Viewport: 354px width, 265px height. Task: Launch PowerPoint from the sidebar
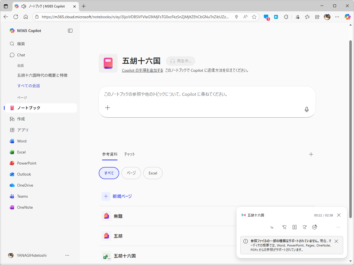[x=26, y=163]
